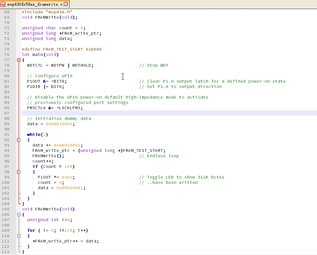Viewport: 317px width, 255px height.
Task: Click 'unsigned char count = 0;' declaration
Action: (x=54, y=28)
